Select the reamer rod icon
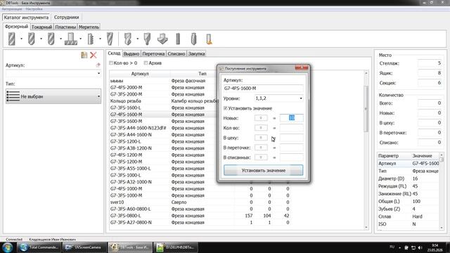450x253 pixels. pyautogui.click(x=178, y=39)
